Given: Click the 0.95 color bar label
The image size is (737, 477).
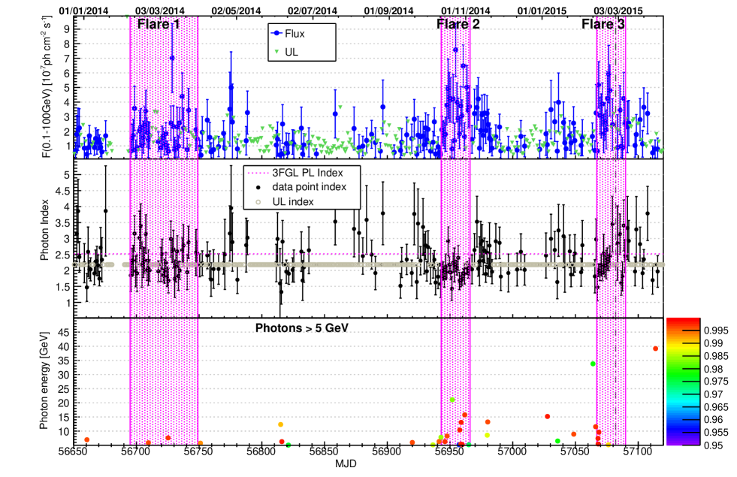Looking at the screenshot, I should pos(714,445).
